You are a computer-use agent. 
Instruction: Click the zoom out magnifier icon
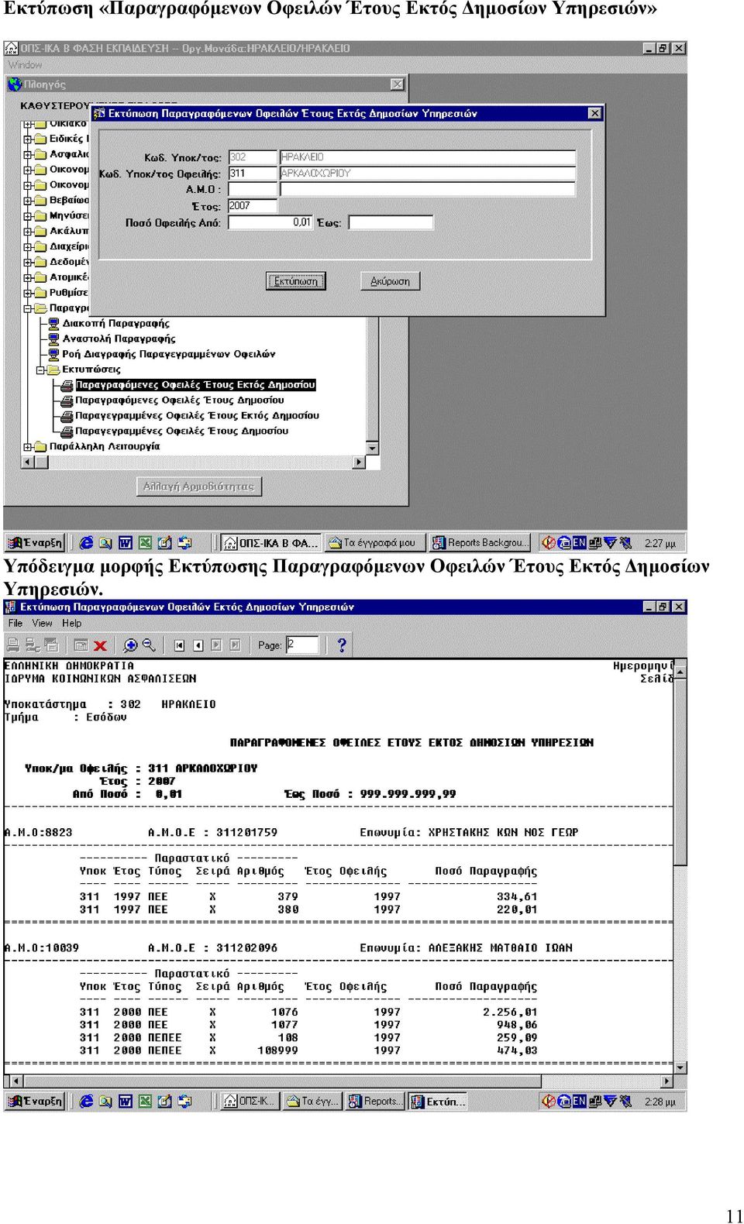pos(148,645)
